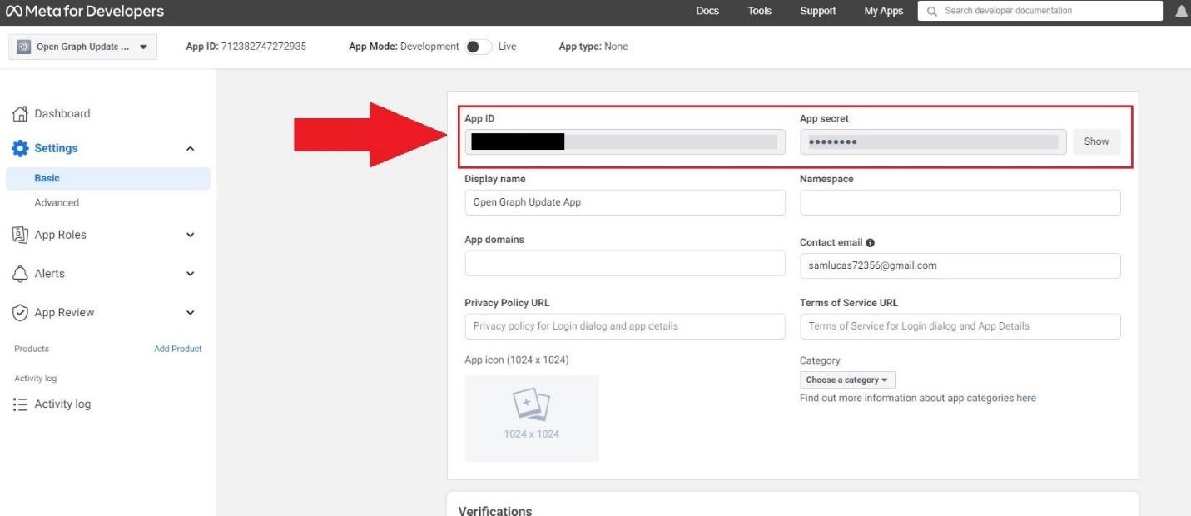Screen dimensions: 1191x516
Task: Click Add Product link
Action: (178, 349)
